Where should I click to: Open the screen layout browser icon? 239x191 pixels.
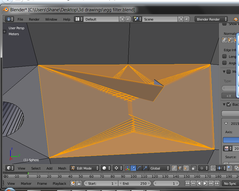click(79, 19)
